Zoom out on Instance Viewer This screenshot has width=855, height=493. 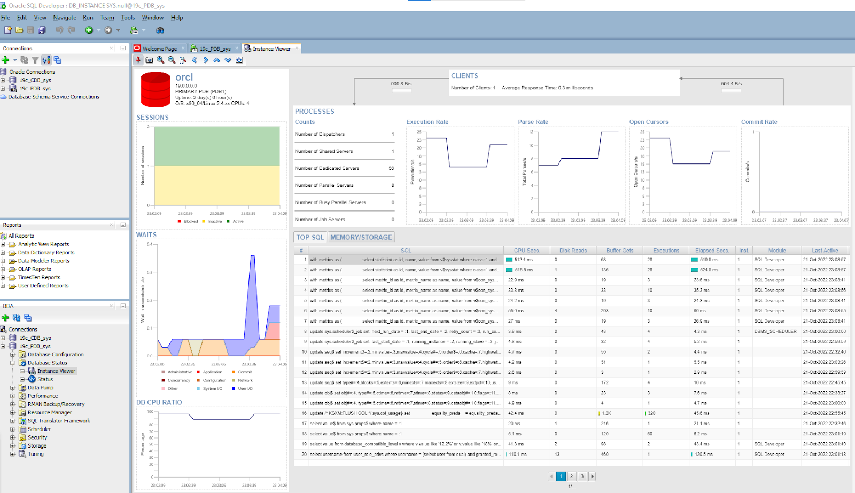(x=172, y=60)
